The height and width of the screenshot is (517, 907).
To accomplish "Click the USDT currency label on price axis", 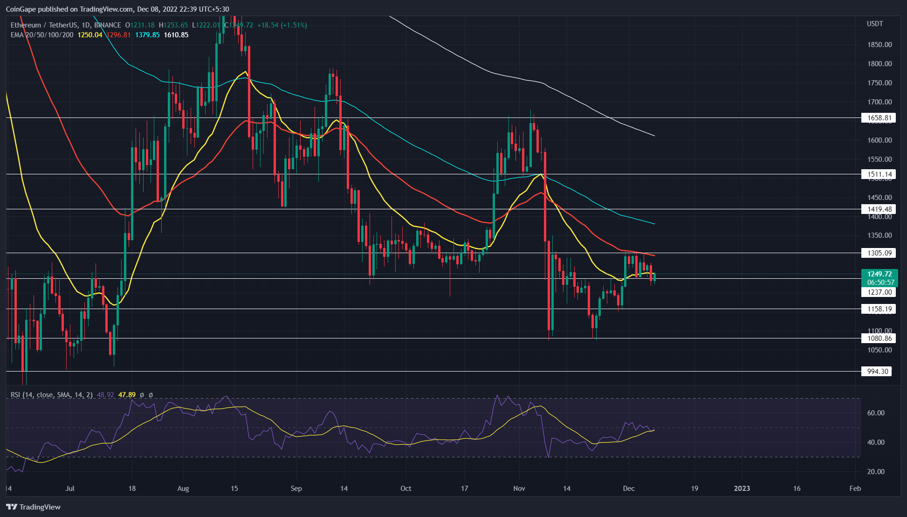I will tap(875, 24).
